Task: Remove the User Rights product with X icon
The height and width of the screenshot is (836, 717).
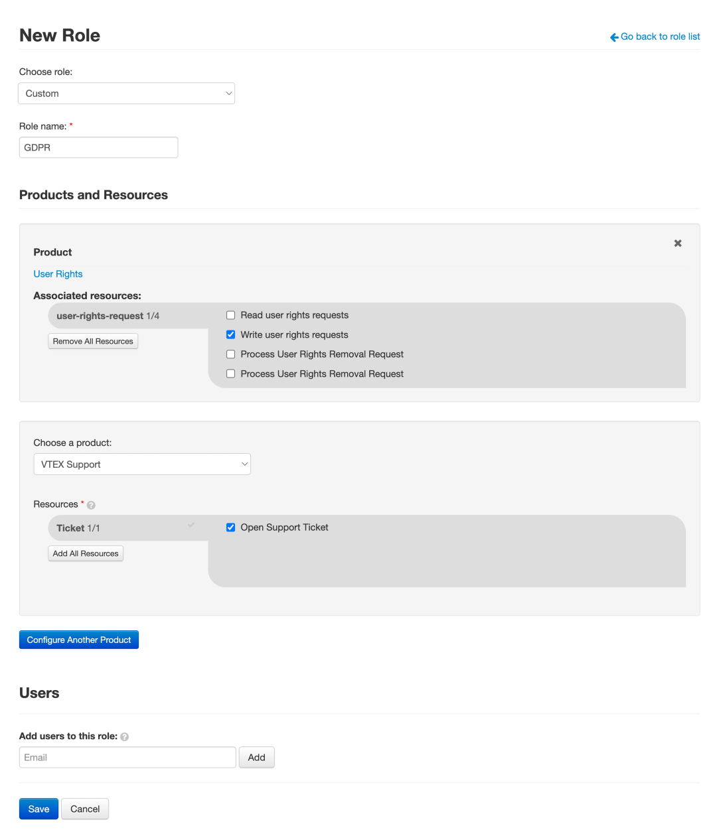Action: coord(678,244)
